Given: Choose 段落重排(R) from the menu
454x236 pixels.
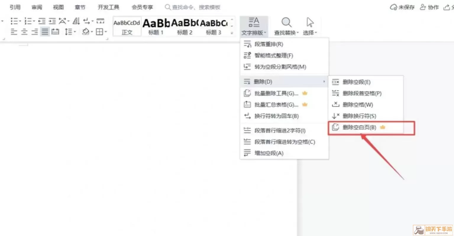Looking at the screenshot, I should (284, 44).
